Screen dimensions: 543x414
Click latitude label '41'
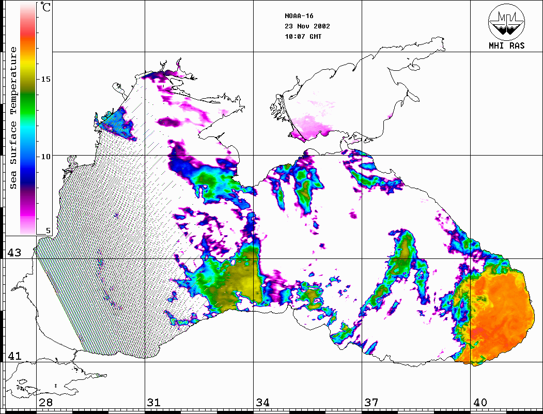[x=14, y=356]
